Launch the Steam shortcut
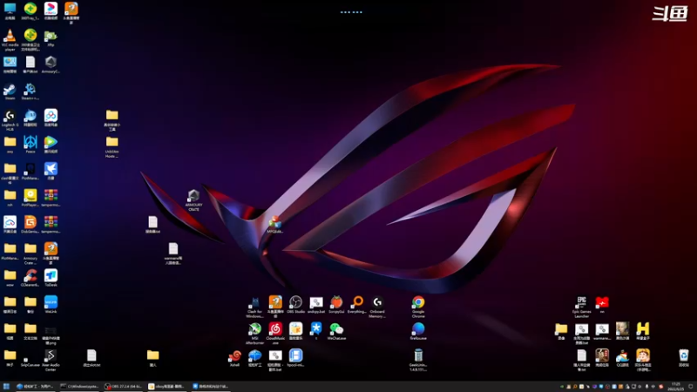The height and width of the screenshot is (392, 697). click(10, 89)
